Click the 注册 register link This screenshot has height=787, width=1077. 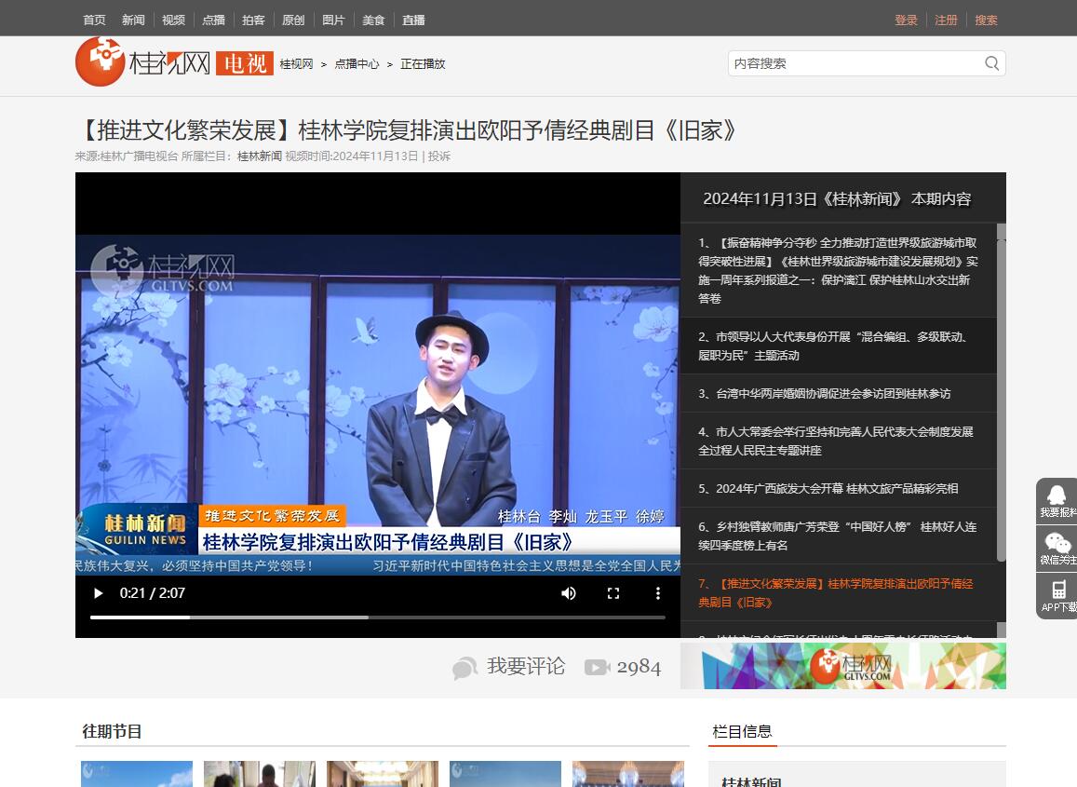coord(946,20)
